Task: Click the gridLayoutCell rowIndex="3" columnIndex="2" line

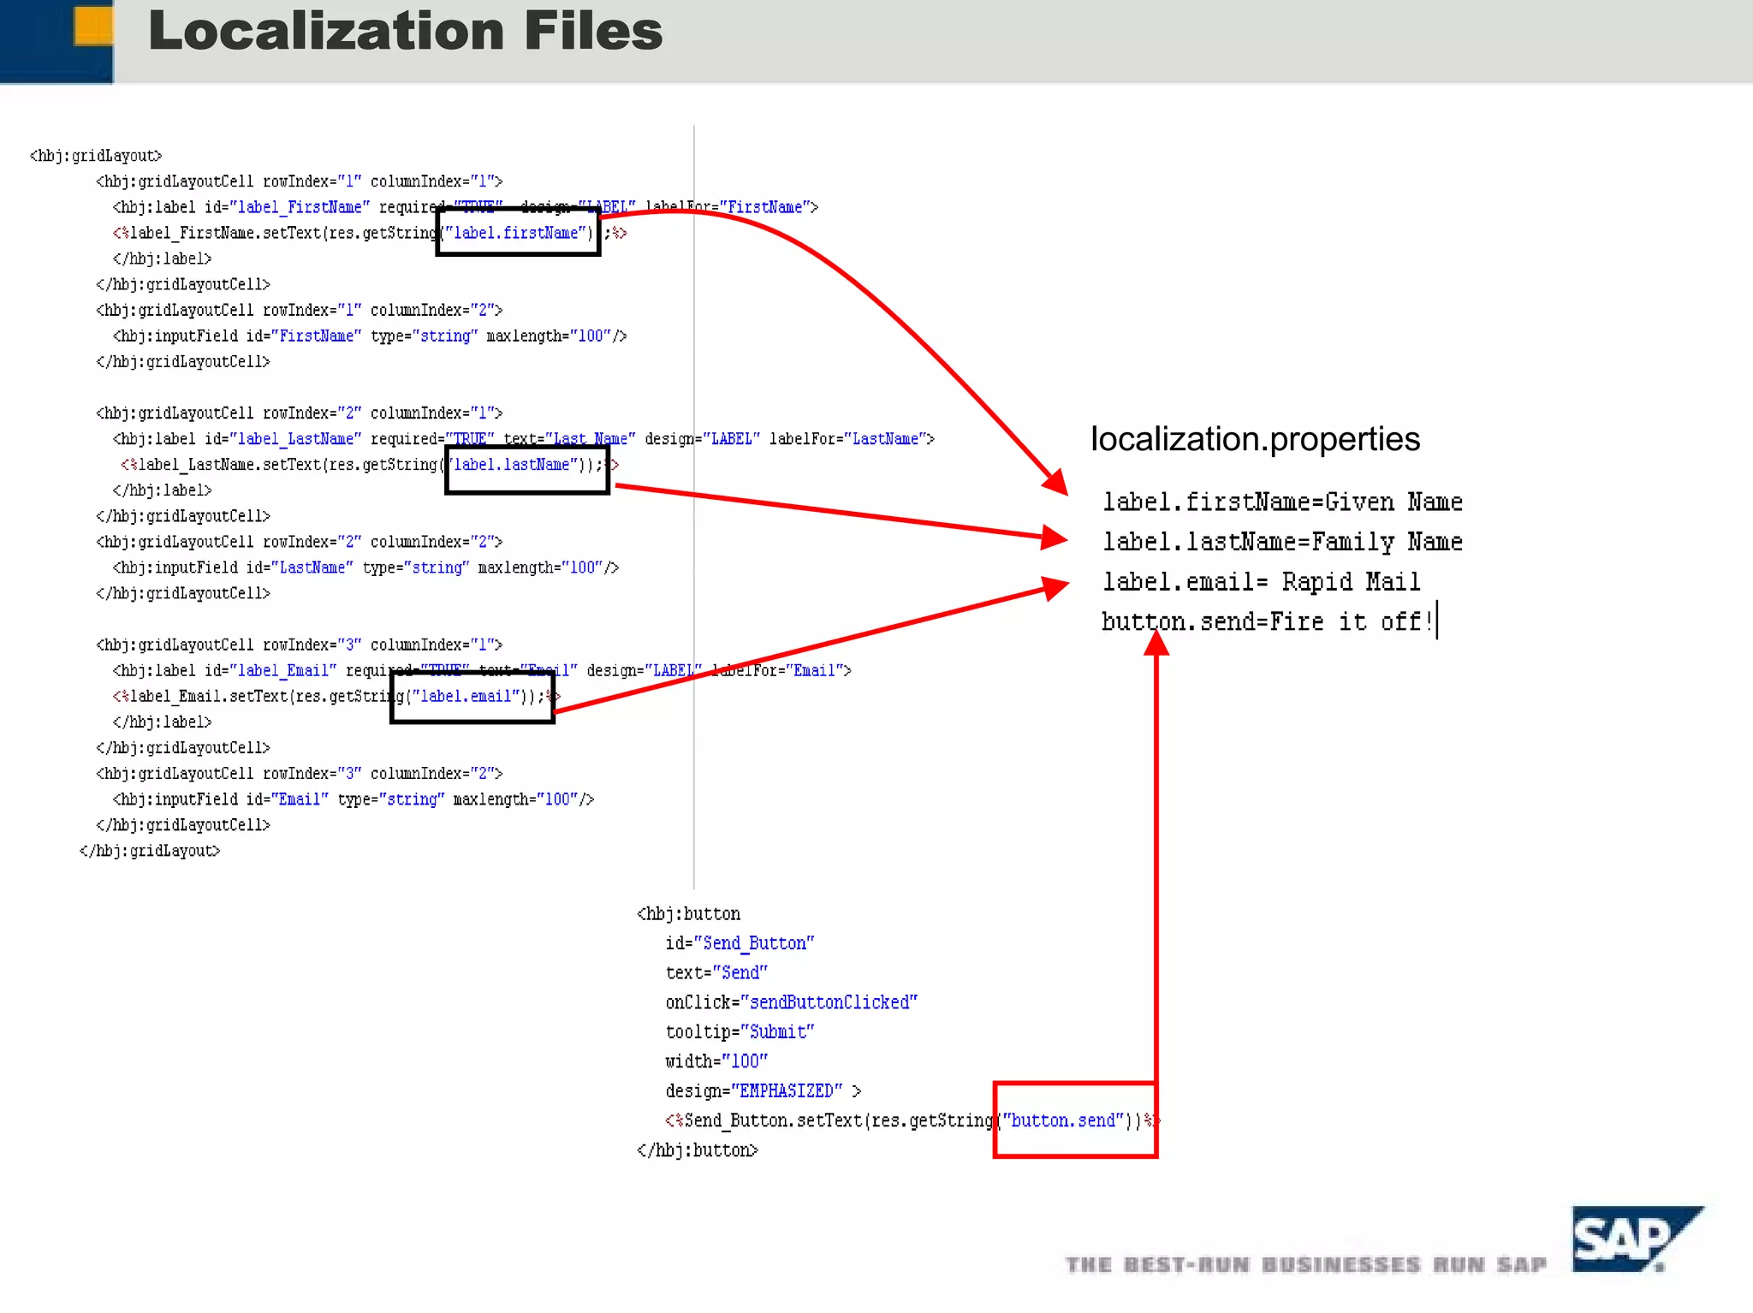Action: (300, 774)
